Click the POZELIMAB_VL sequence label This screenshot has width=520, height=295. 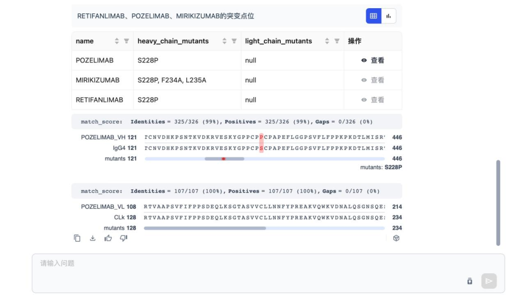pos(103,207)
